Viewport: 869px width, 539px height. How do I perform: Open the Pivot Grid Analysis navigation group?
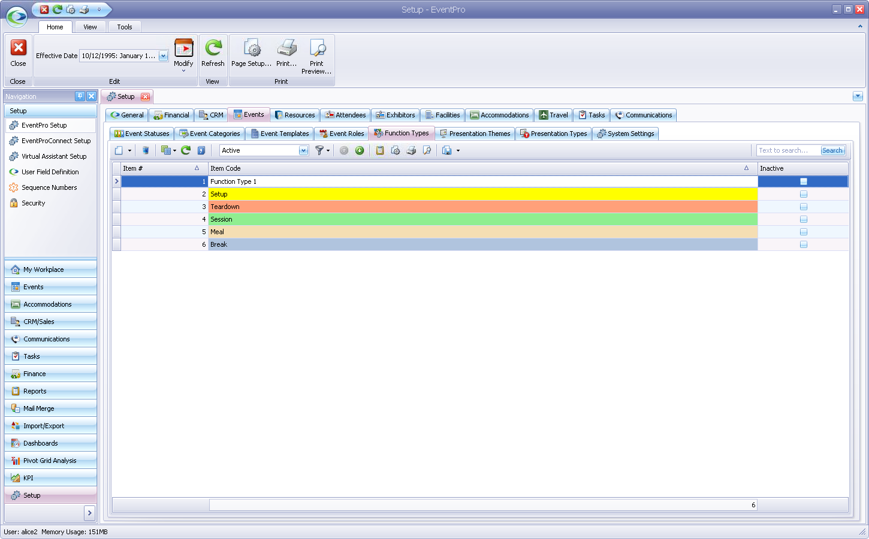[50, 461]
